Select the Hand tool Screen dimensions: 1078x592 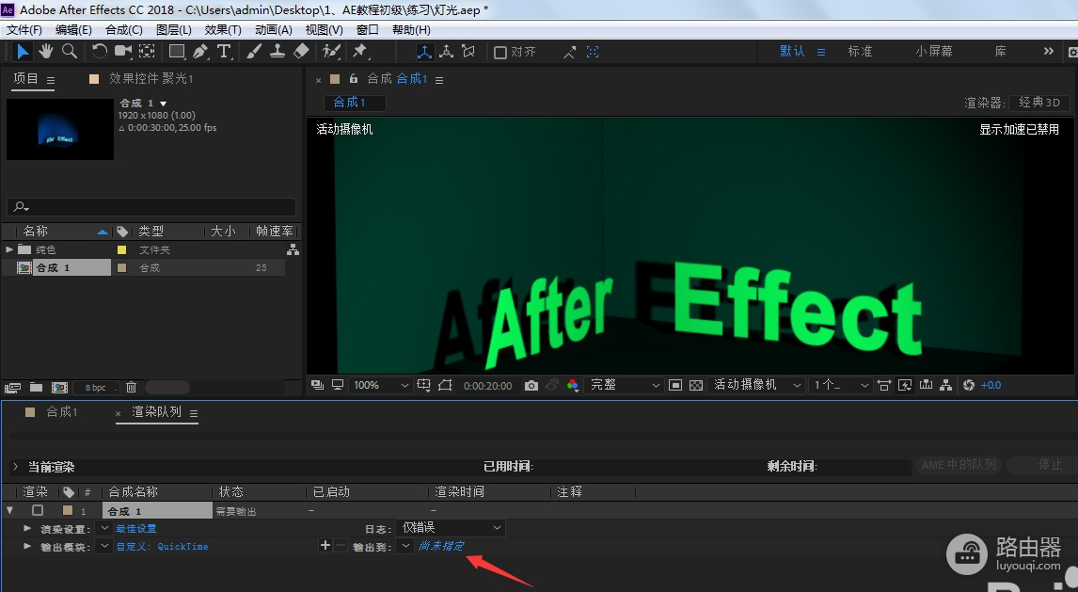46,52
